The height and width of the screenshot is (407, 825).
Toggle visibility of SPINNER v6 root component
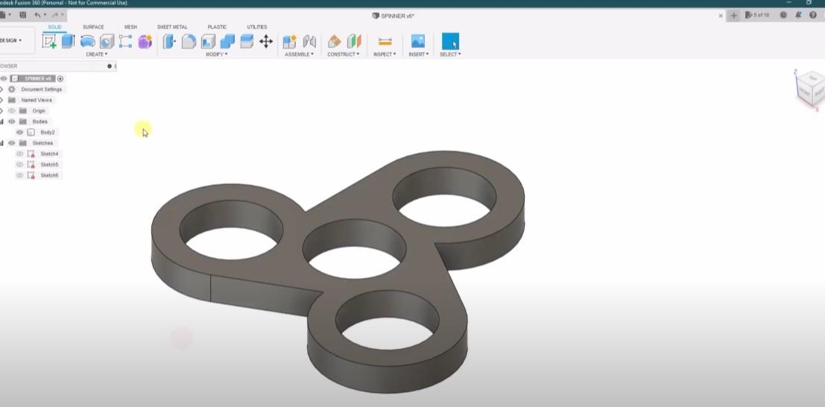point(4,78)
